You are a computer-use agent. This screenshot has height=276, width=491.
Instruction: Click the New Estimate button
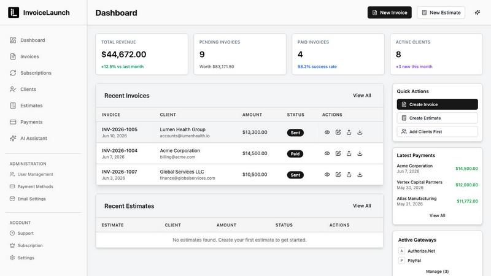pyautogui.click(x=441, y=12)
